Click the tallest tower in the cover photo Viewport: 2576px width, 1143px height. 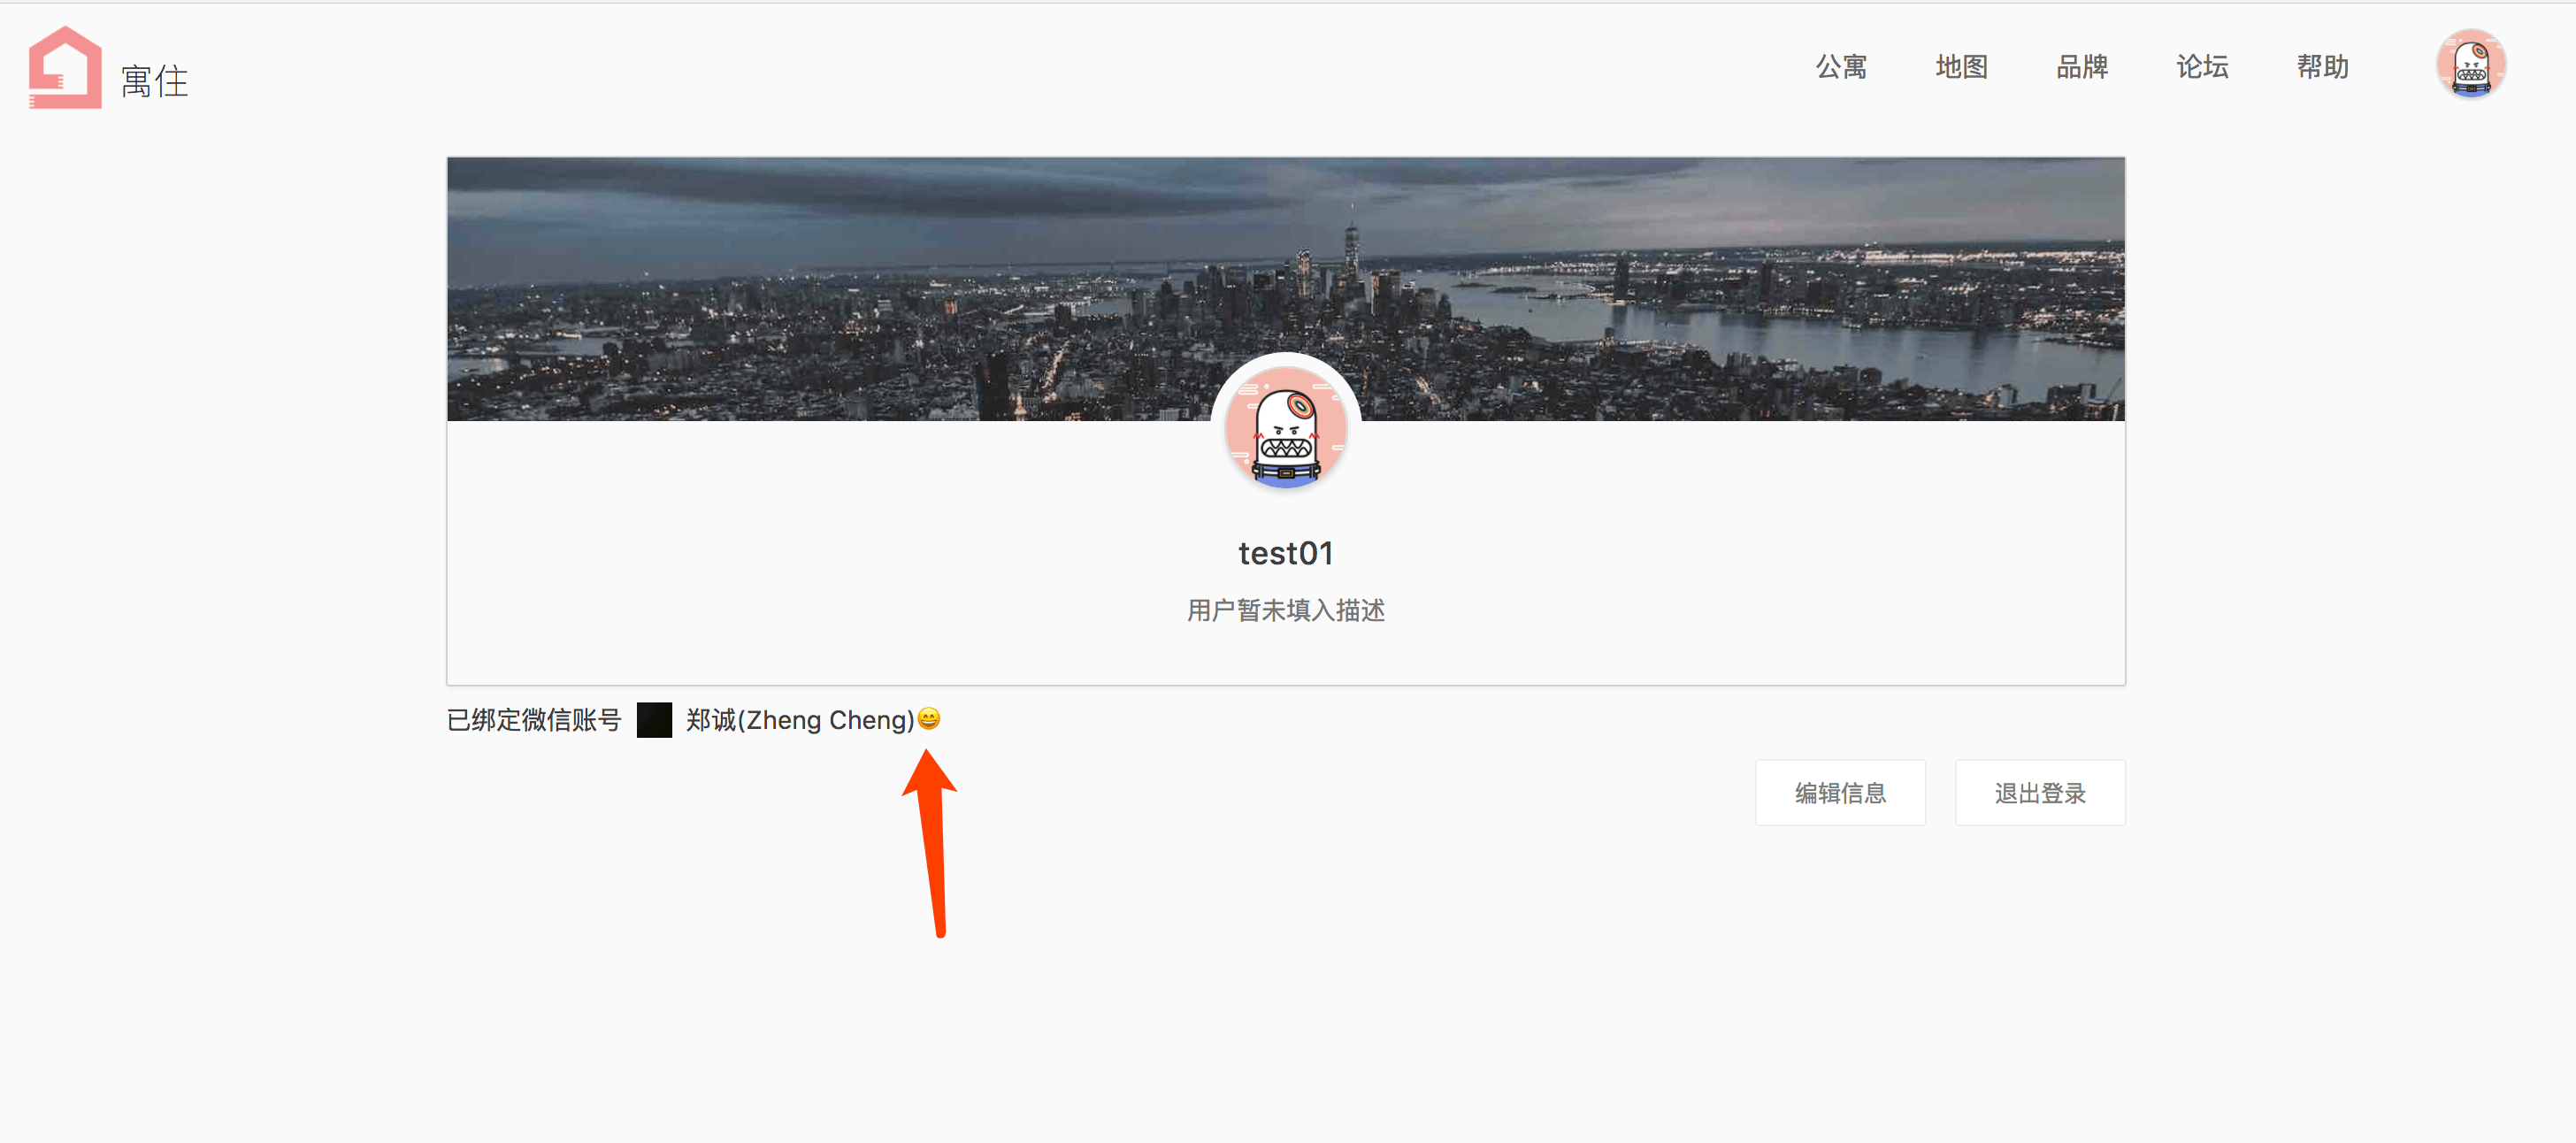1351,252
